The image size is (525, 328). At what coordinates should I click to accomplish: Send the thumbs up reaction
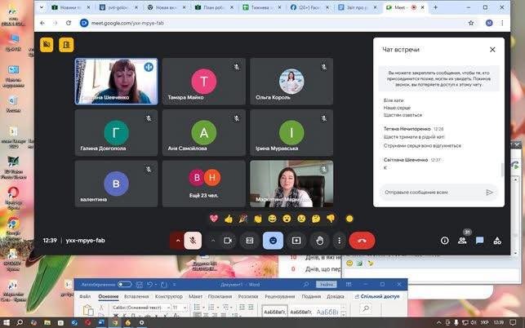pyautogui.click(x=229, y=219)
